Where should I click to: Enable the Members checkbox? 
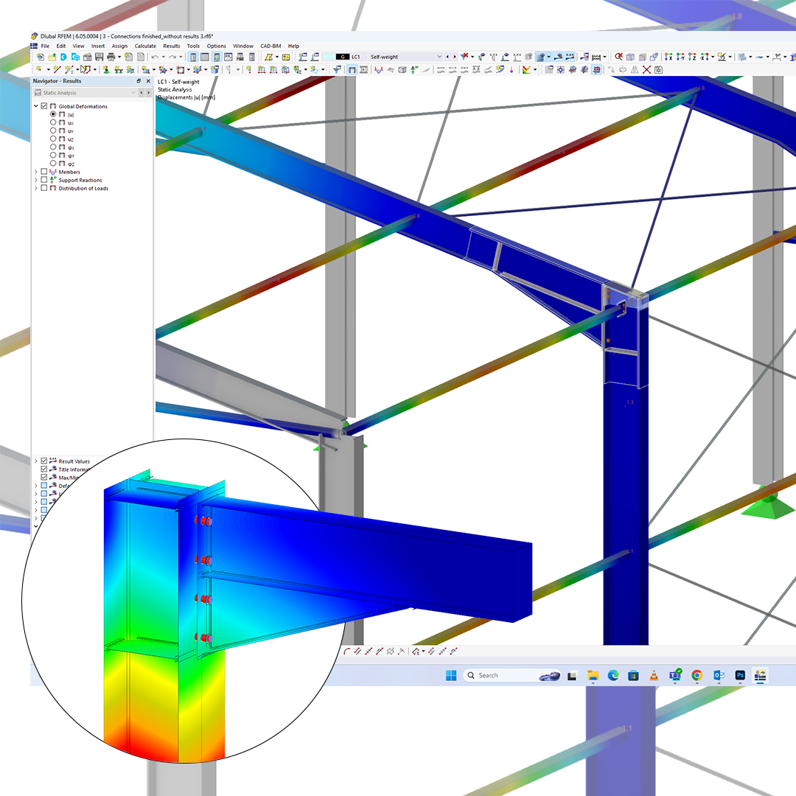tap(44, 172)
